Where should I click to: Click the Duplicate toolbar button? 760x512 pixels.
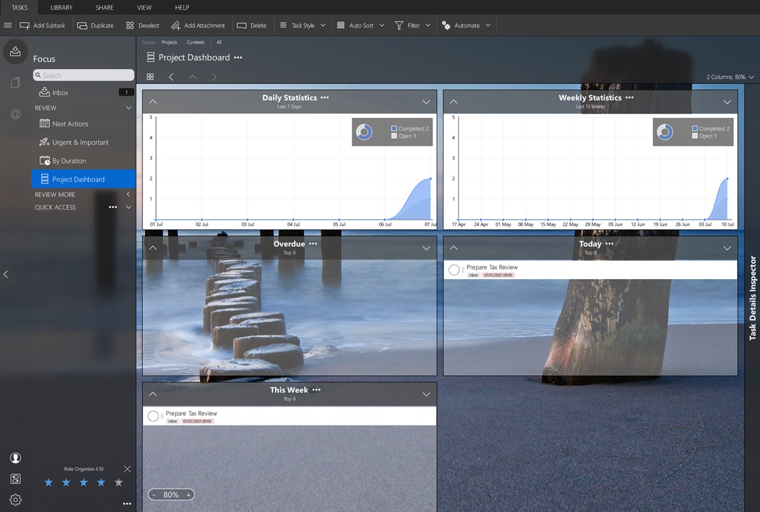coord(96,25)
